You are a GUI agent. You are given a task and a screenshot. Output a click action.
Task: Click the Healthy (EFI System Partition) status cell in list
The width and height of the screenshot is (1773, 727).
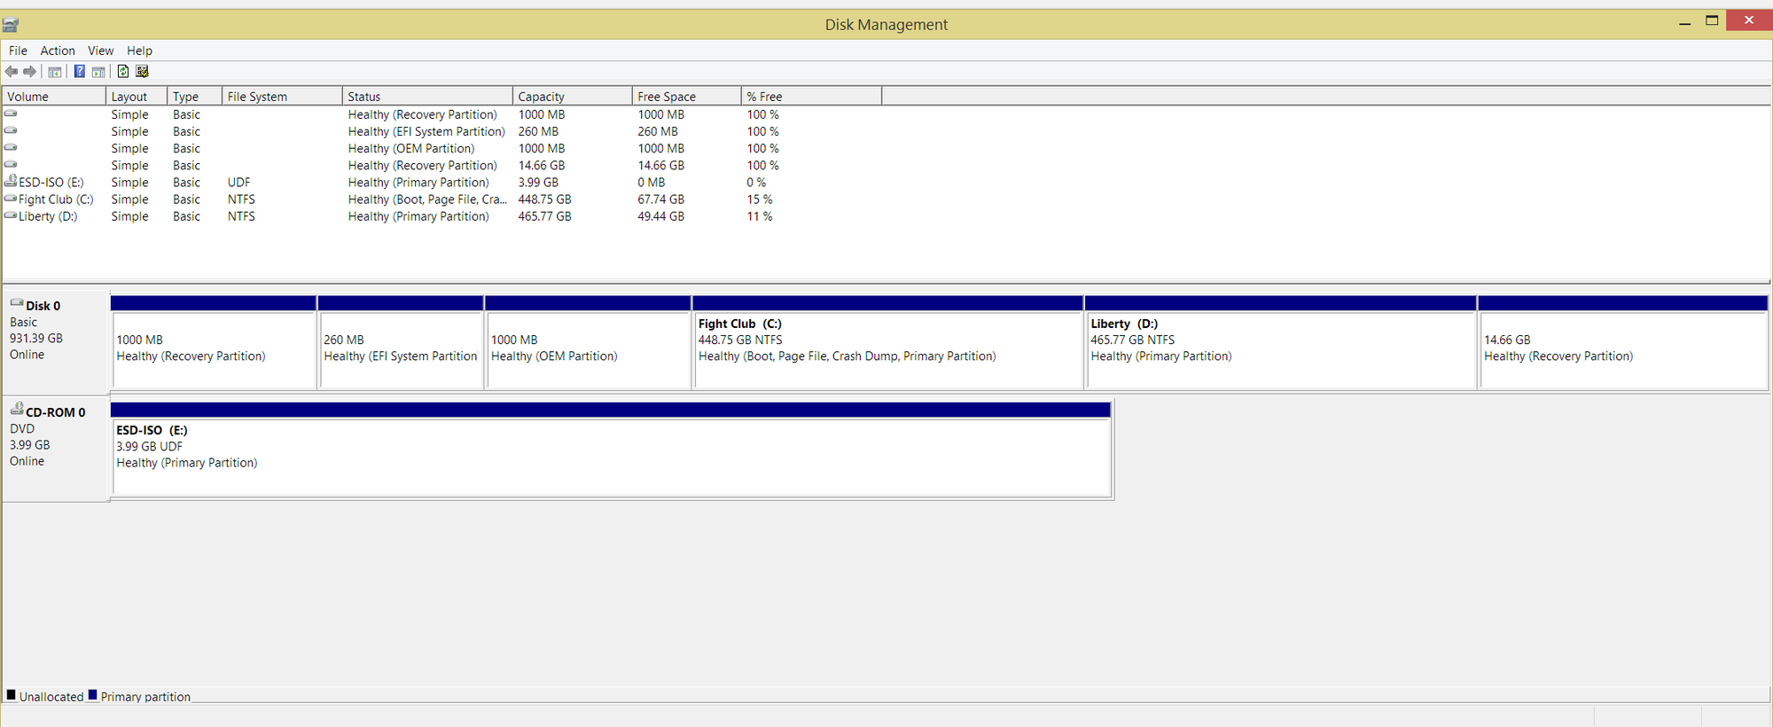(x=426, y=131)
